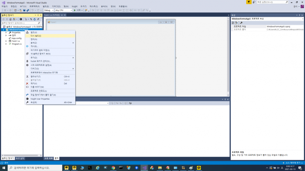Open the Nsight menu in menu bar
The width and height of the screenshot is (305, 171).
[75, 7]
